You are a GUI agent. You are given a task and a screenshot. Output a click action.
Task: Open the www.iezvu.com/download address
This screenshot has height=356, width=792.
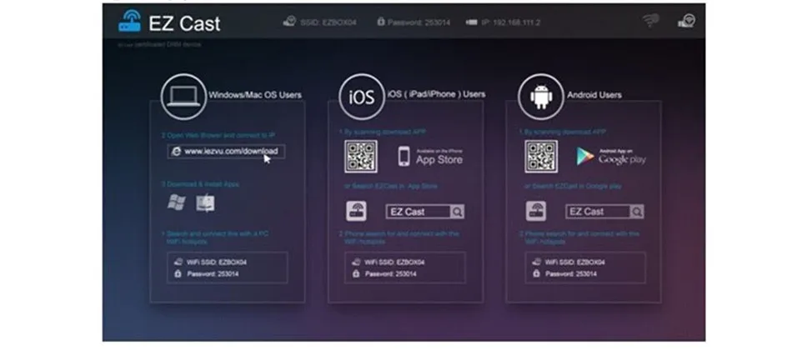click(x=226, y=152)
